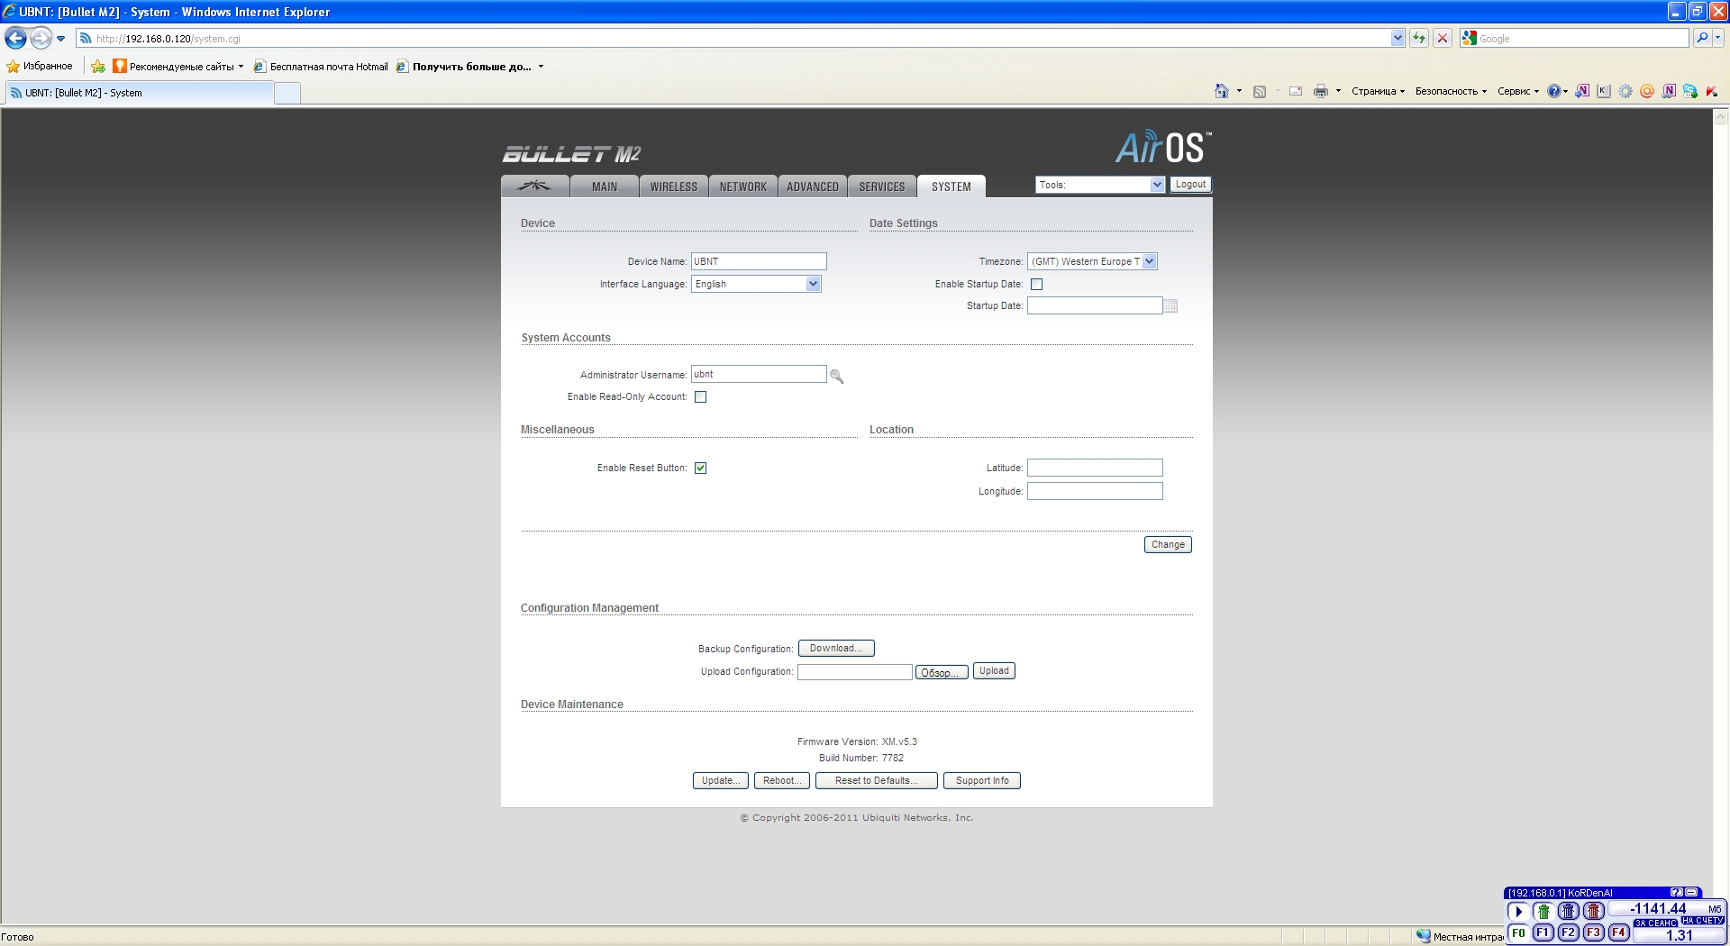Click the Reboot button
The height and width of the screenshot is (946, 1730).
tap(782, 781)
